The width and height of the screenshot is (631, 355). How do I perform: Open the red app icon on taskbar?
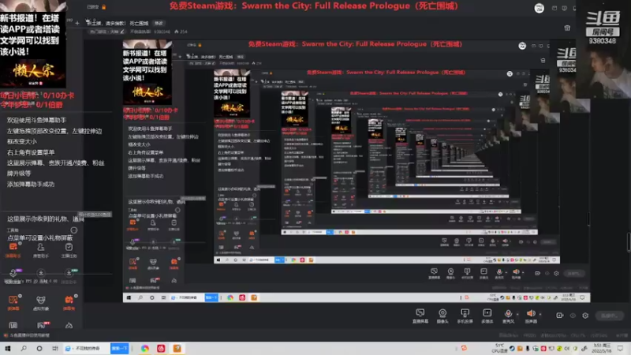[161, 349]
